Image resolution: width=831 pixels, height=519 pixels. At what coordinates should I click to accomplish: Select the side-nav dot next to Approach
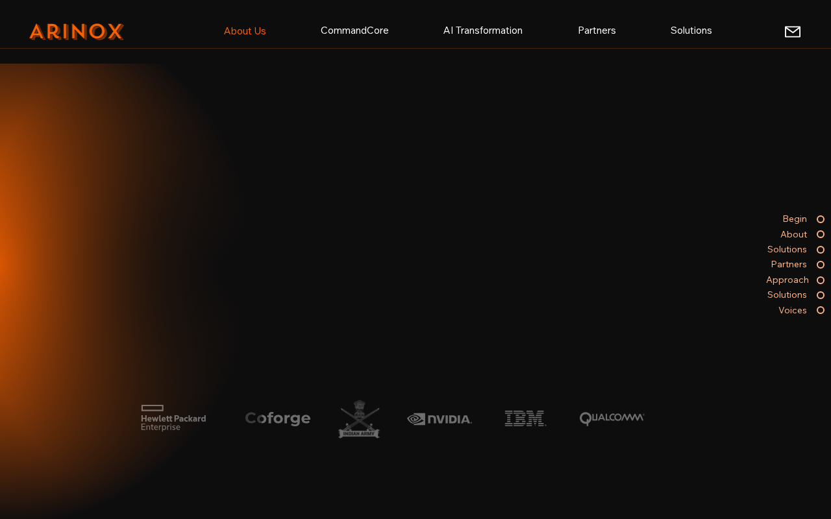[x=821, y=280]
